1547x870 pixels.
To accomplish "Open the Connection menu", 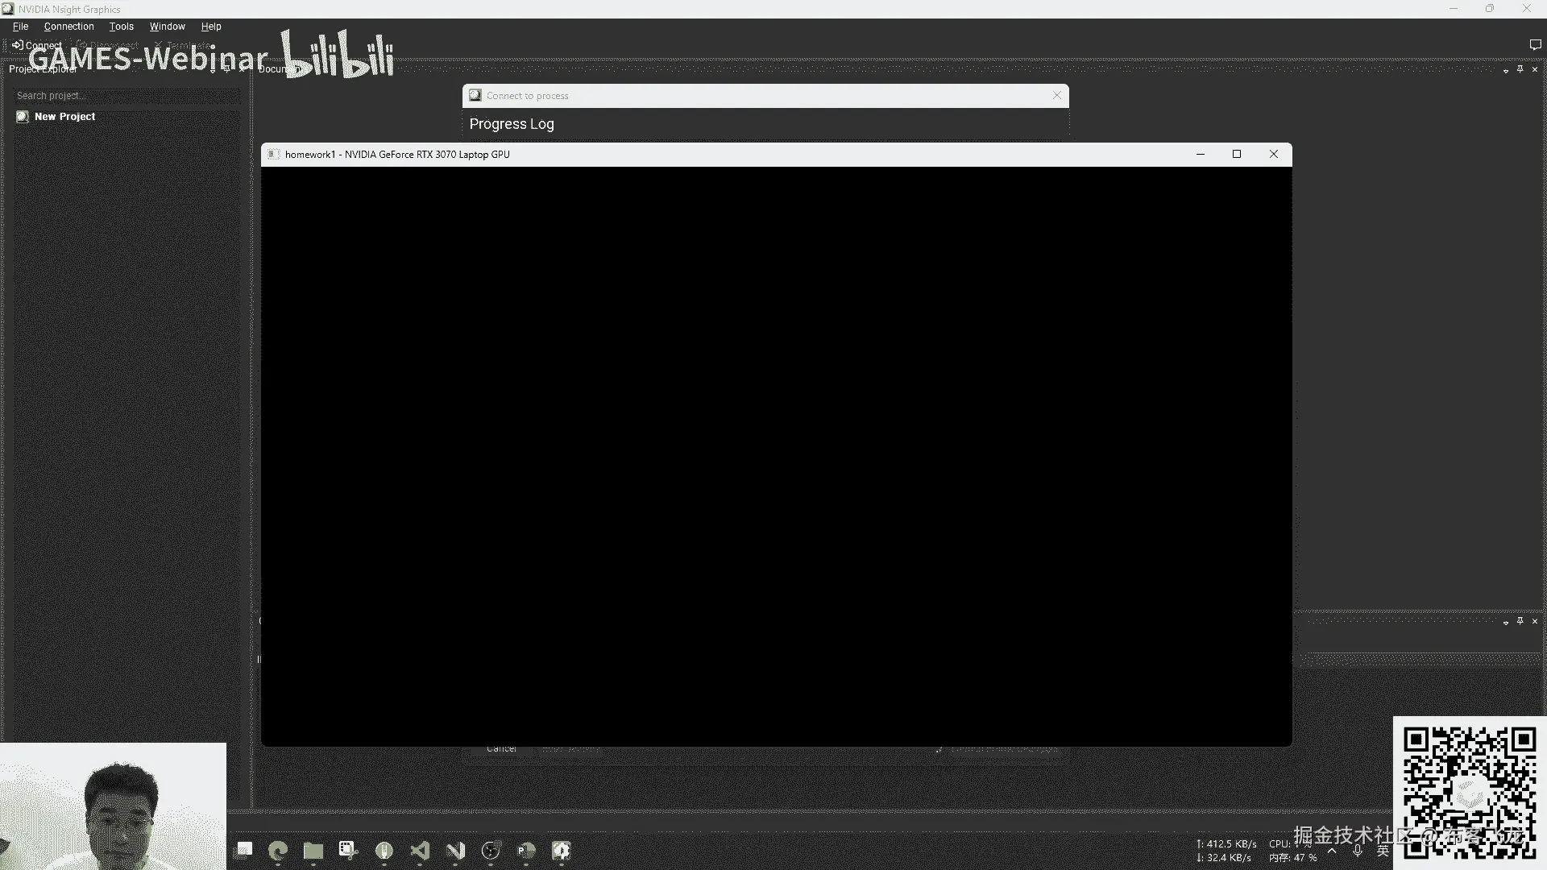I will (x=68, y=27).
